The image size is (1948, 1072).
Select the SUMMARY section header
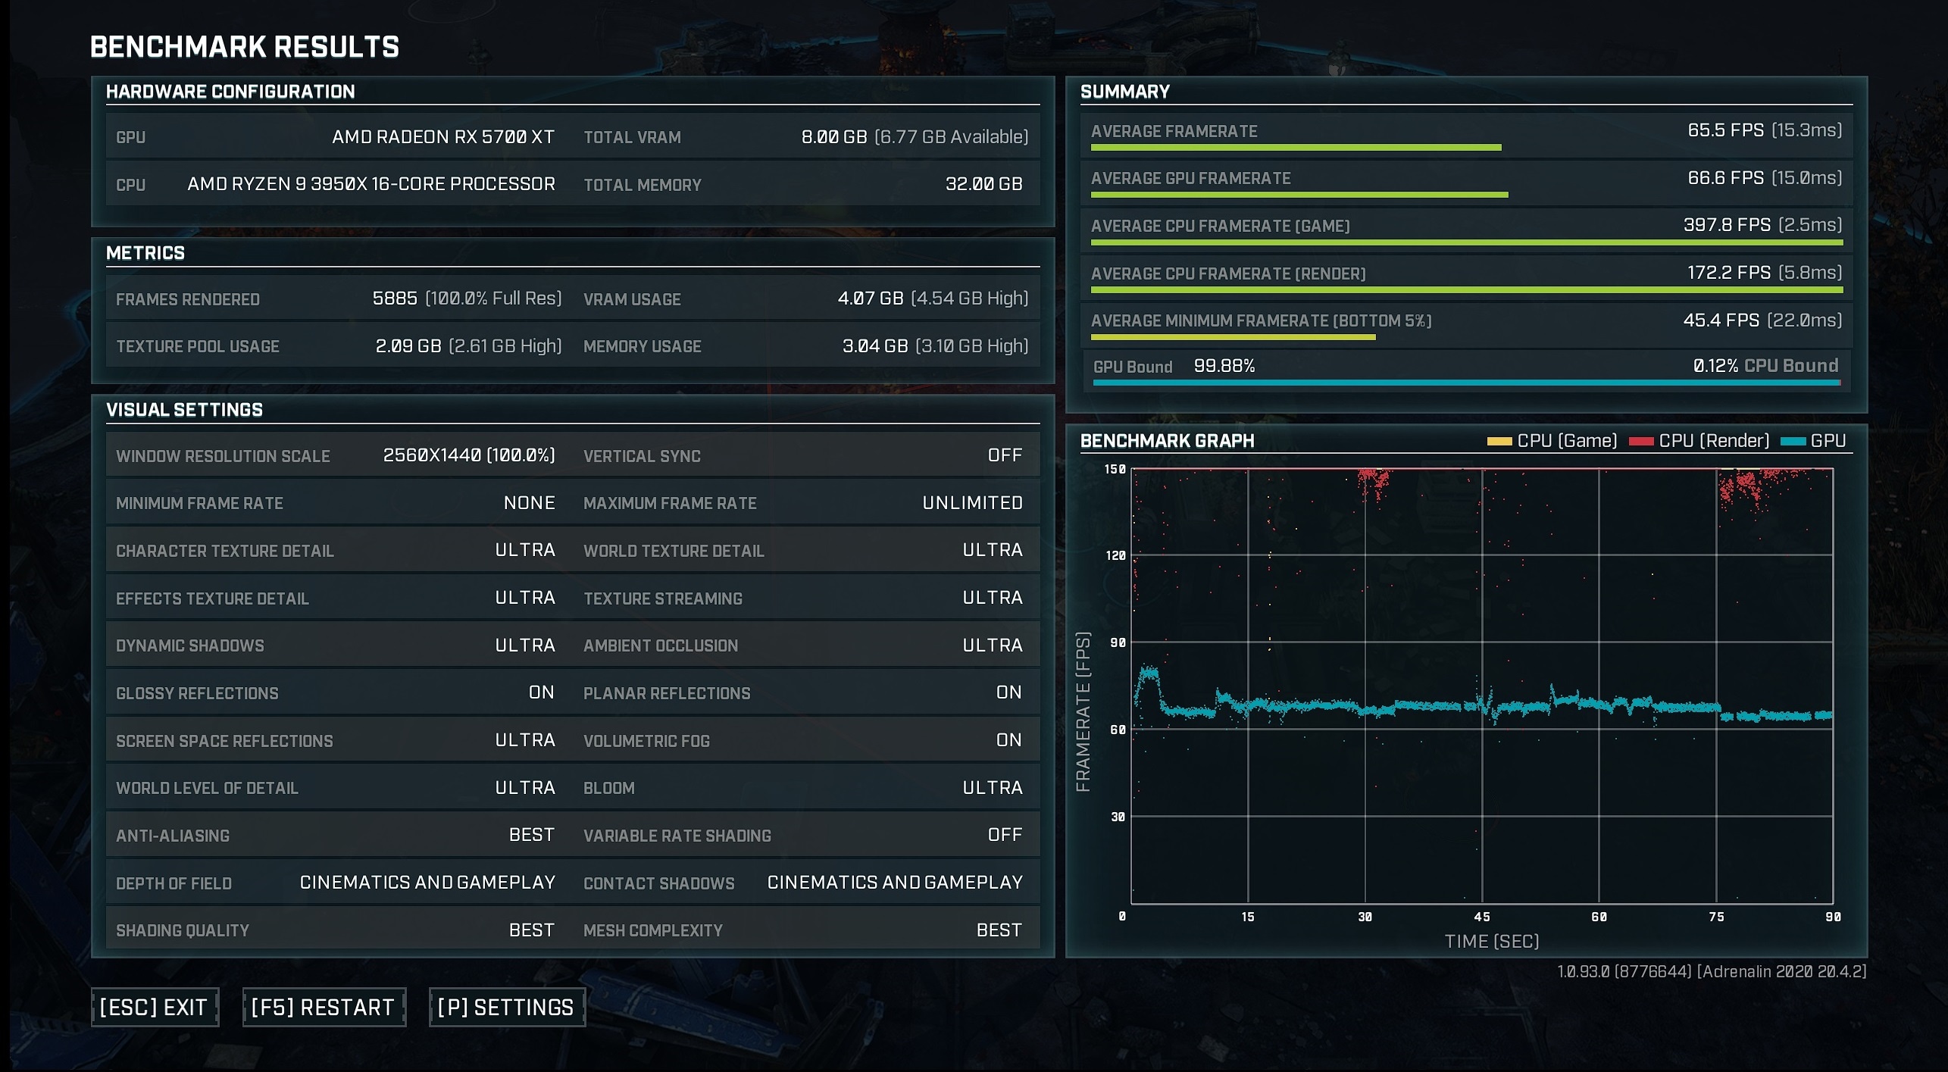[x=1125, y=92]
